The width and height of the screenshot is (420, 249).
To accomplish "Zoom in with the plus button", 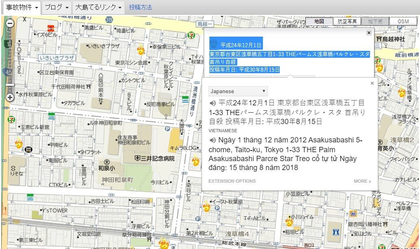I will pos(10,97).
